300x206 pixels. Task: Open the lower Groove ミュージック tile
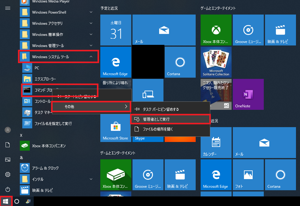point(148,175)
